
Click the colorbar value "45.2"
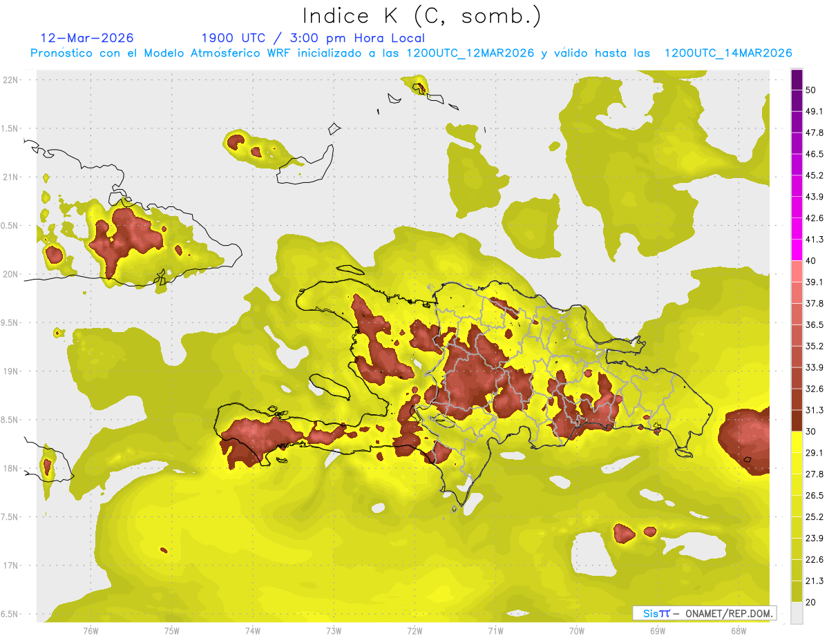point(814,175)
